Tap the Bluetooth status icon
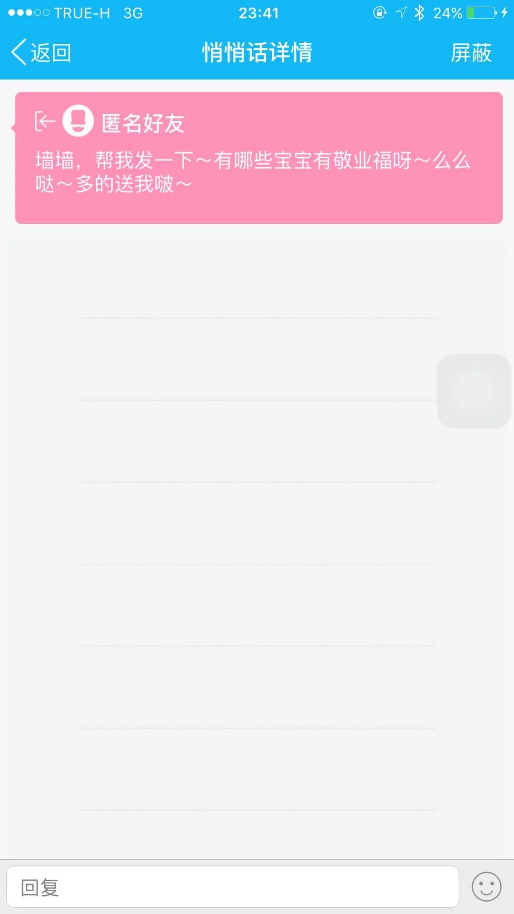The height and width of the screenshot is (914, 514). point(419,13)
